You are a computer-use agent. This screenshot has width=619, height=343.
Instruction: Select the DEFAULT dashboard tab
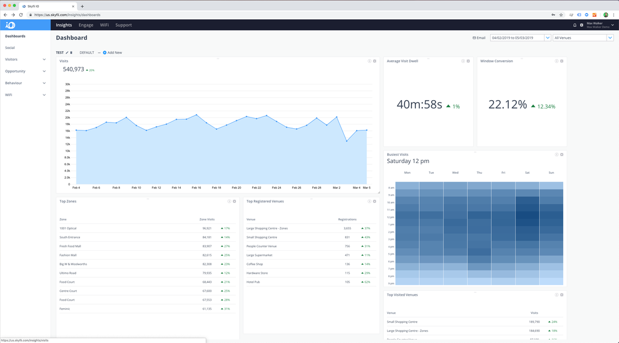pyautogui.click(x=87, y=52)
